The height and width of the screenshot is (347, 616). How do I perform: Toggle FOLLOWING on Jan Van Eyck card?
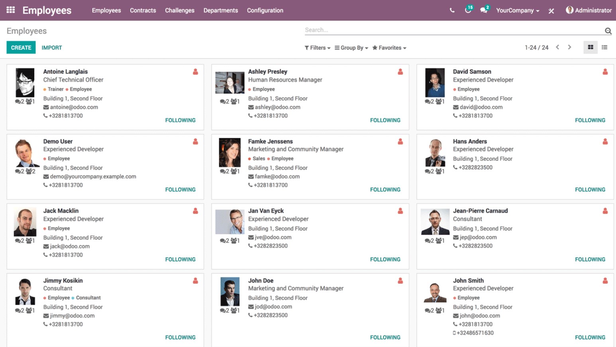385,259
